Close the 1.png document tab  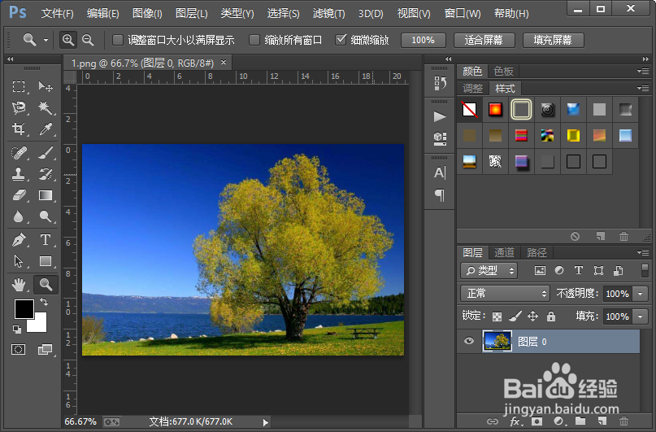(224, 63)
